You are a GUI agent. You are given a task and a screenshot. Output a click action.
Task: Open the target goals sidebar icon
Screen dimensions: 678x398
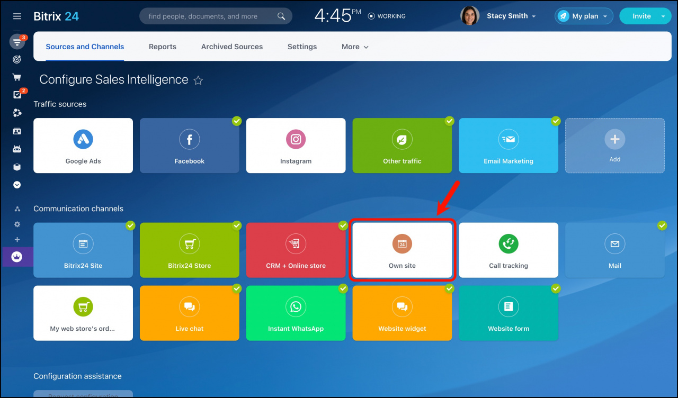pyautogui.click(x=17, y=59)
